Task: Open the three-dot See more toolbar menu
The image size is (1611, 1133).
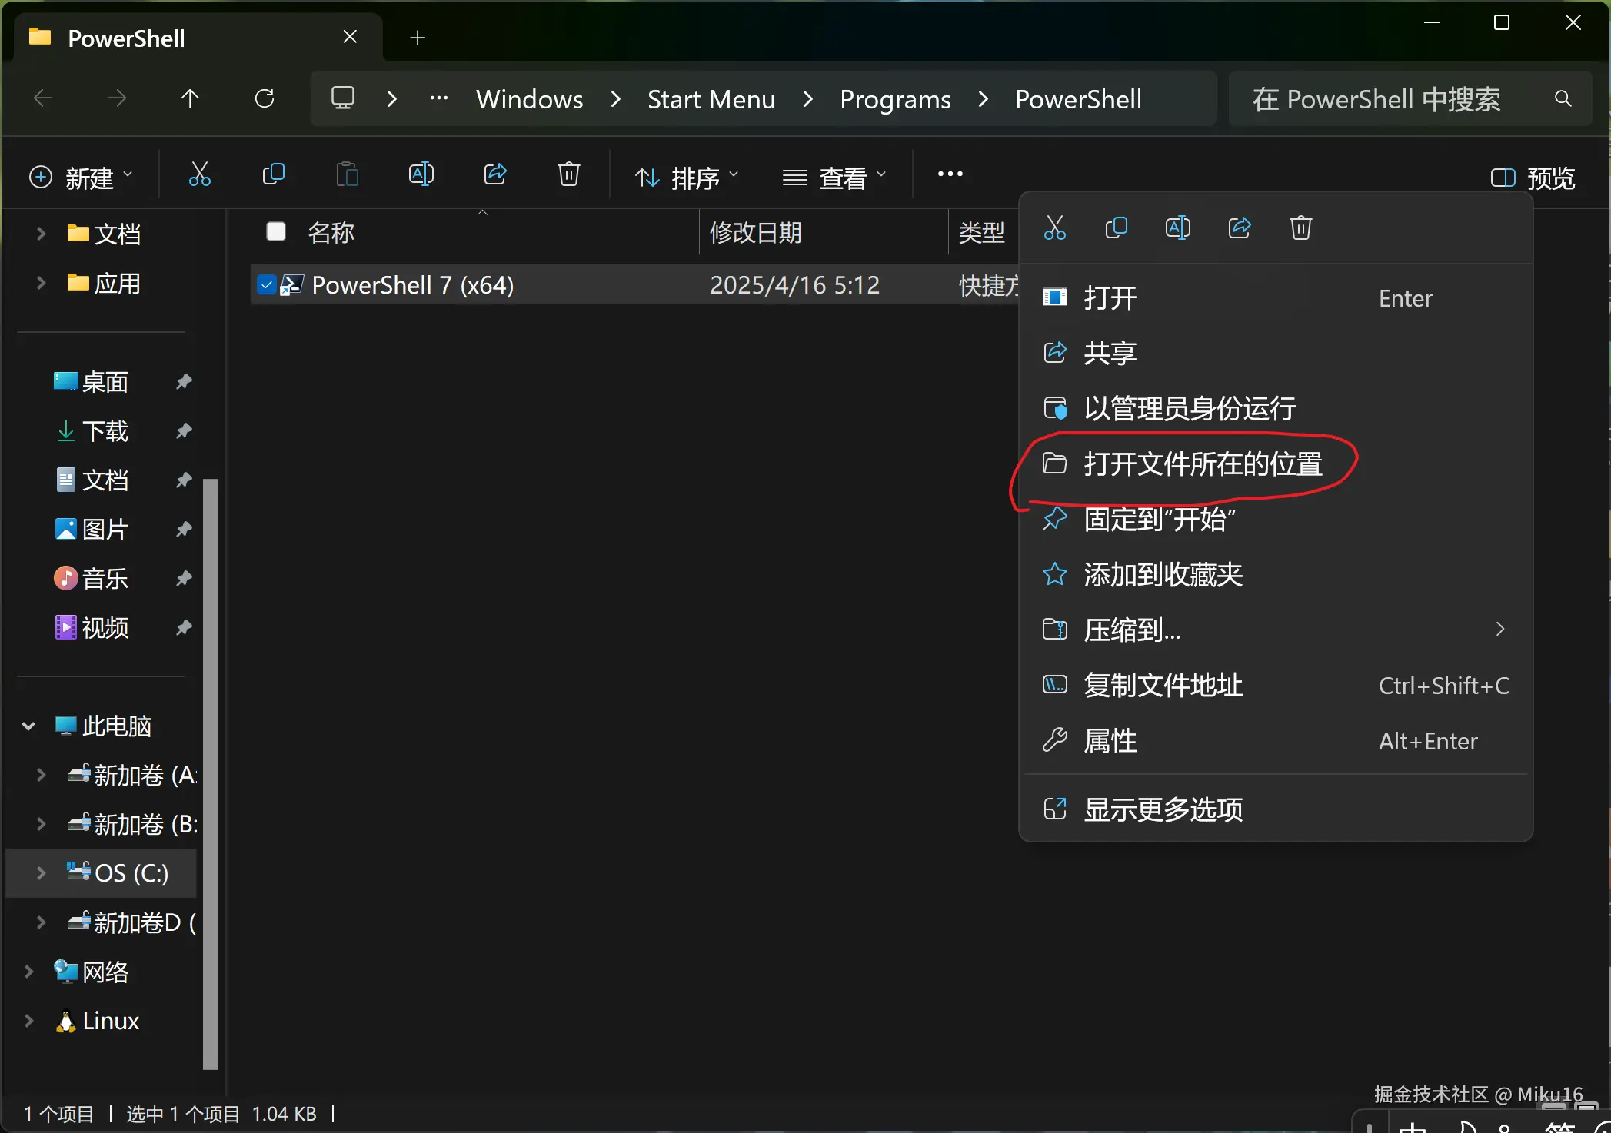Action: tap(950, 175)
